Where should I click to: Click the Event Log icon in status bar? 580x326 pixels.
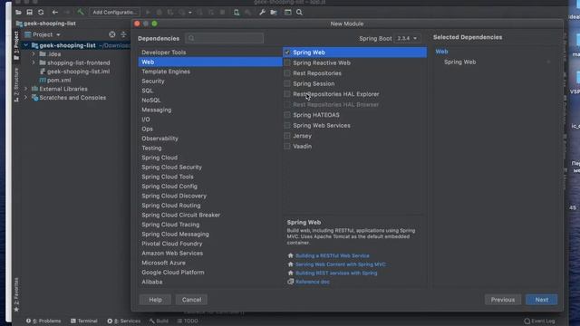[527, 321]
